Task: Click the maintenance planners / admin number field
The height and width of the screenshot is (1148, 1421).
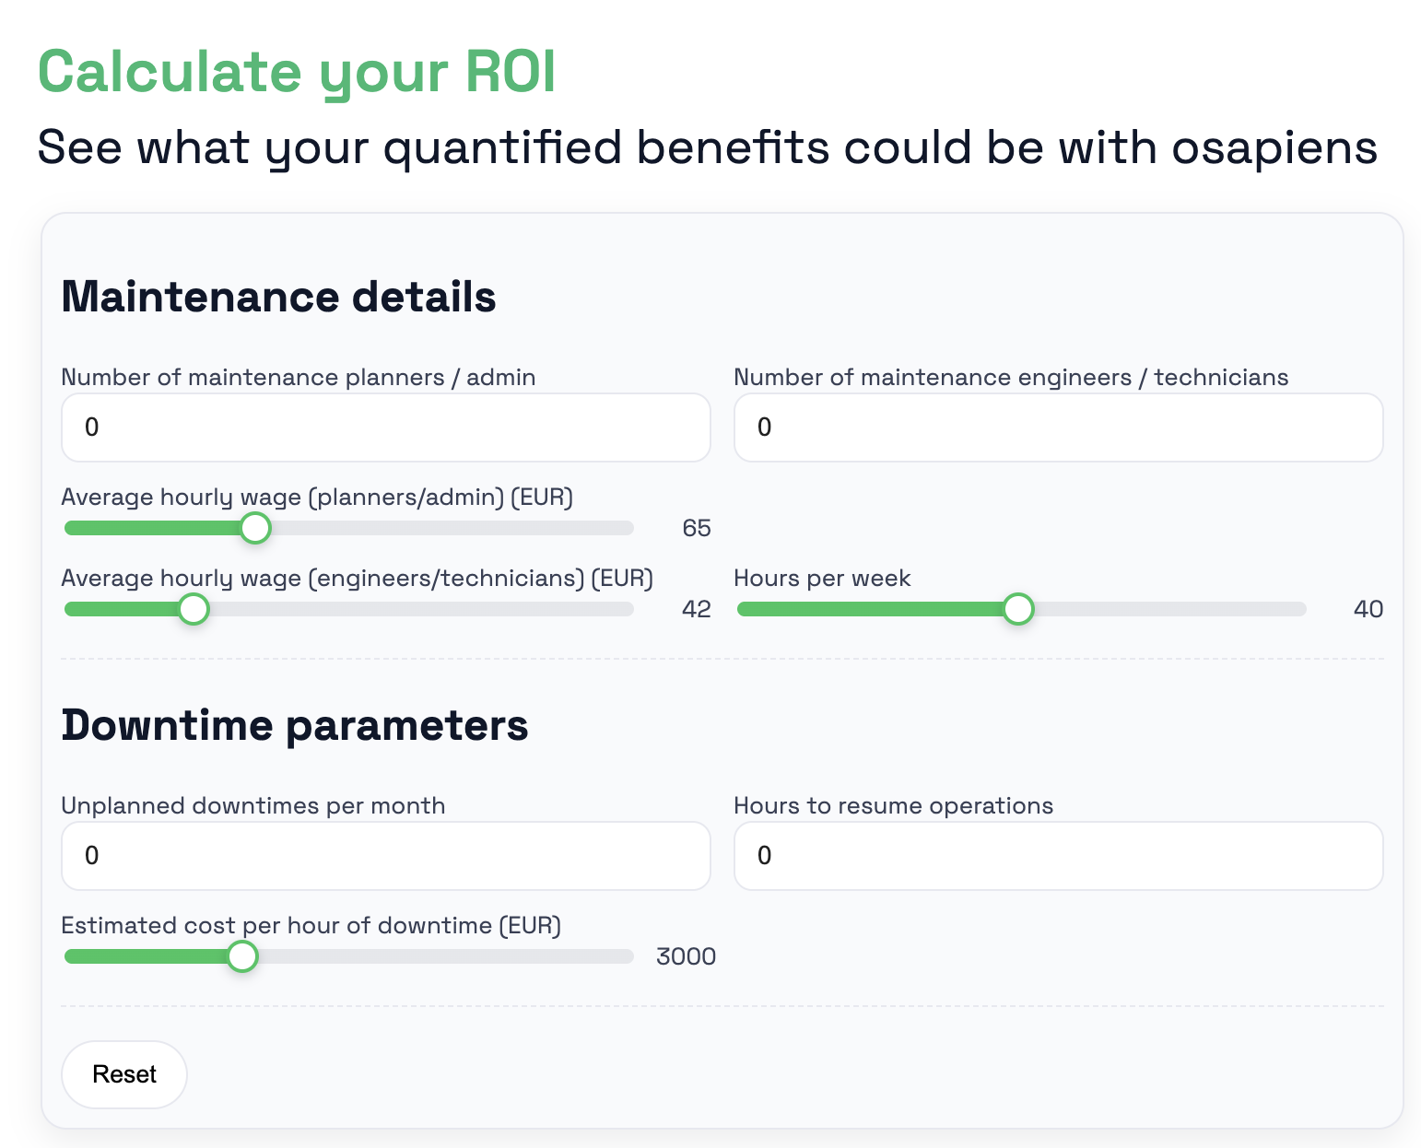Action: (x=385, y=428)
